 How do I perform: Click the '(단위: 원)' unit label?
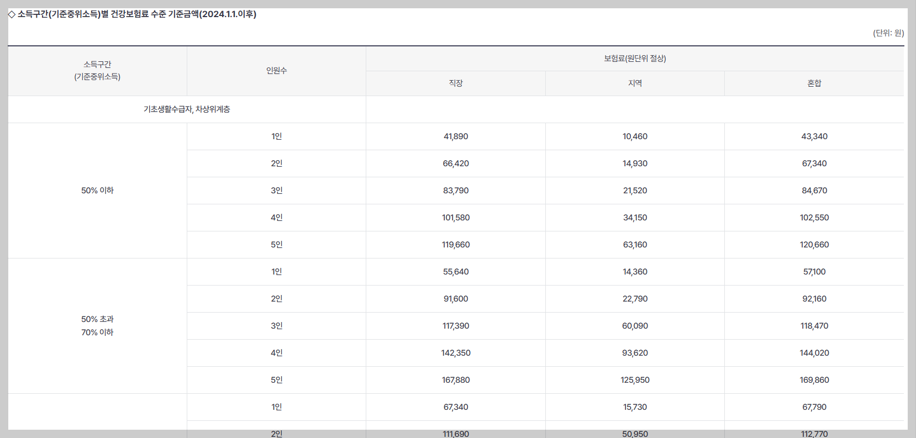(x=888, y=33)
